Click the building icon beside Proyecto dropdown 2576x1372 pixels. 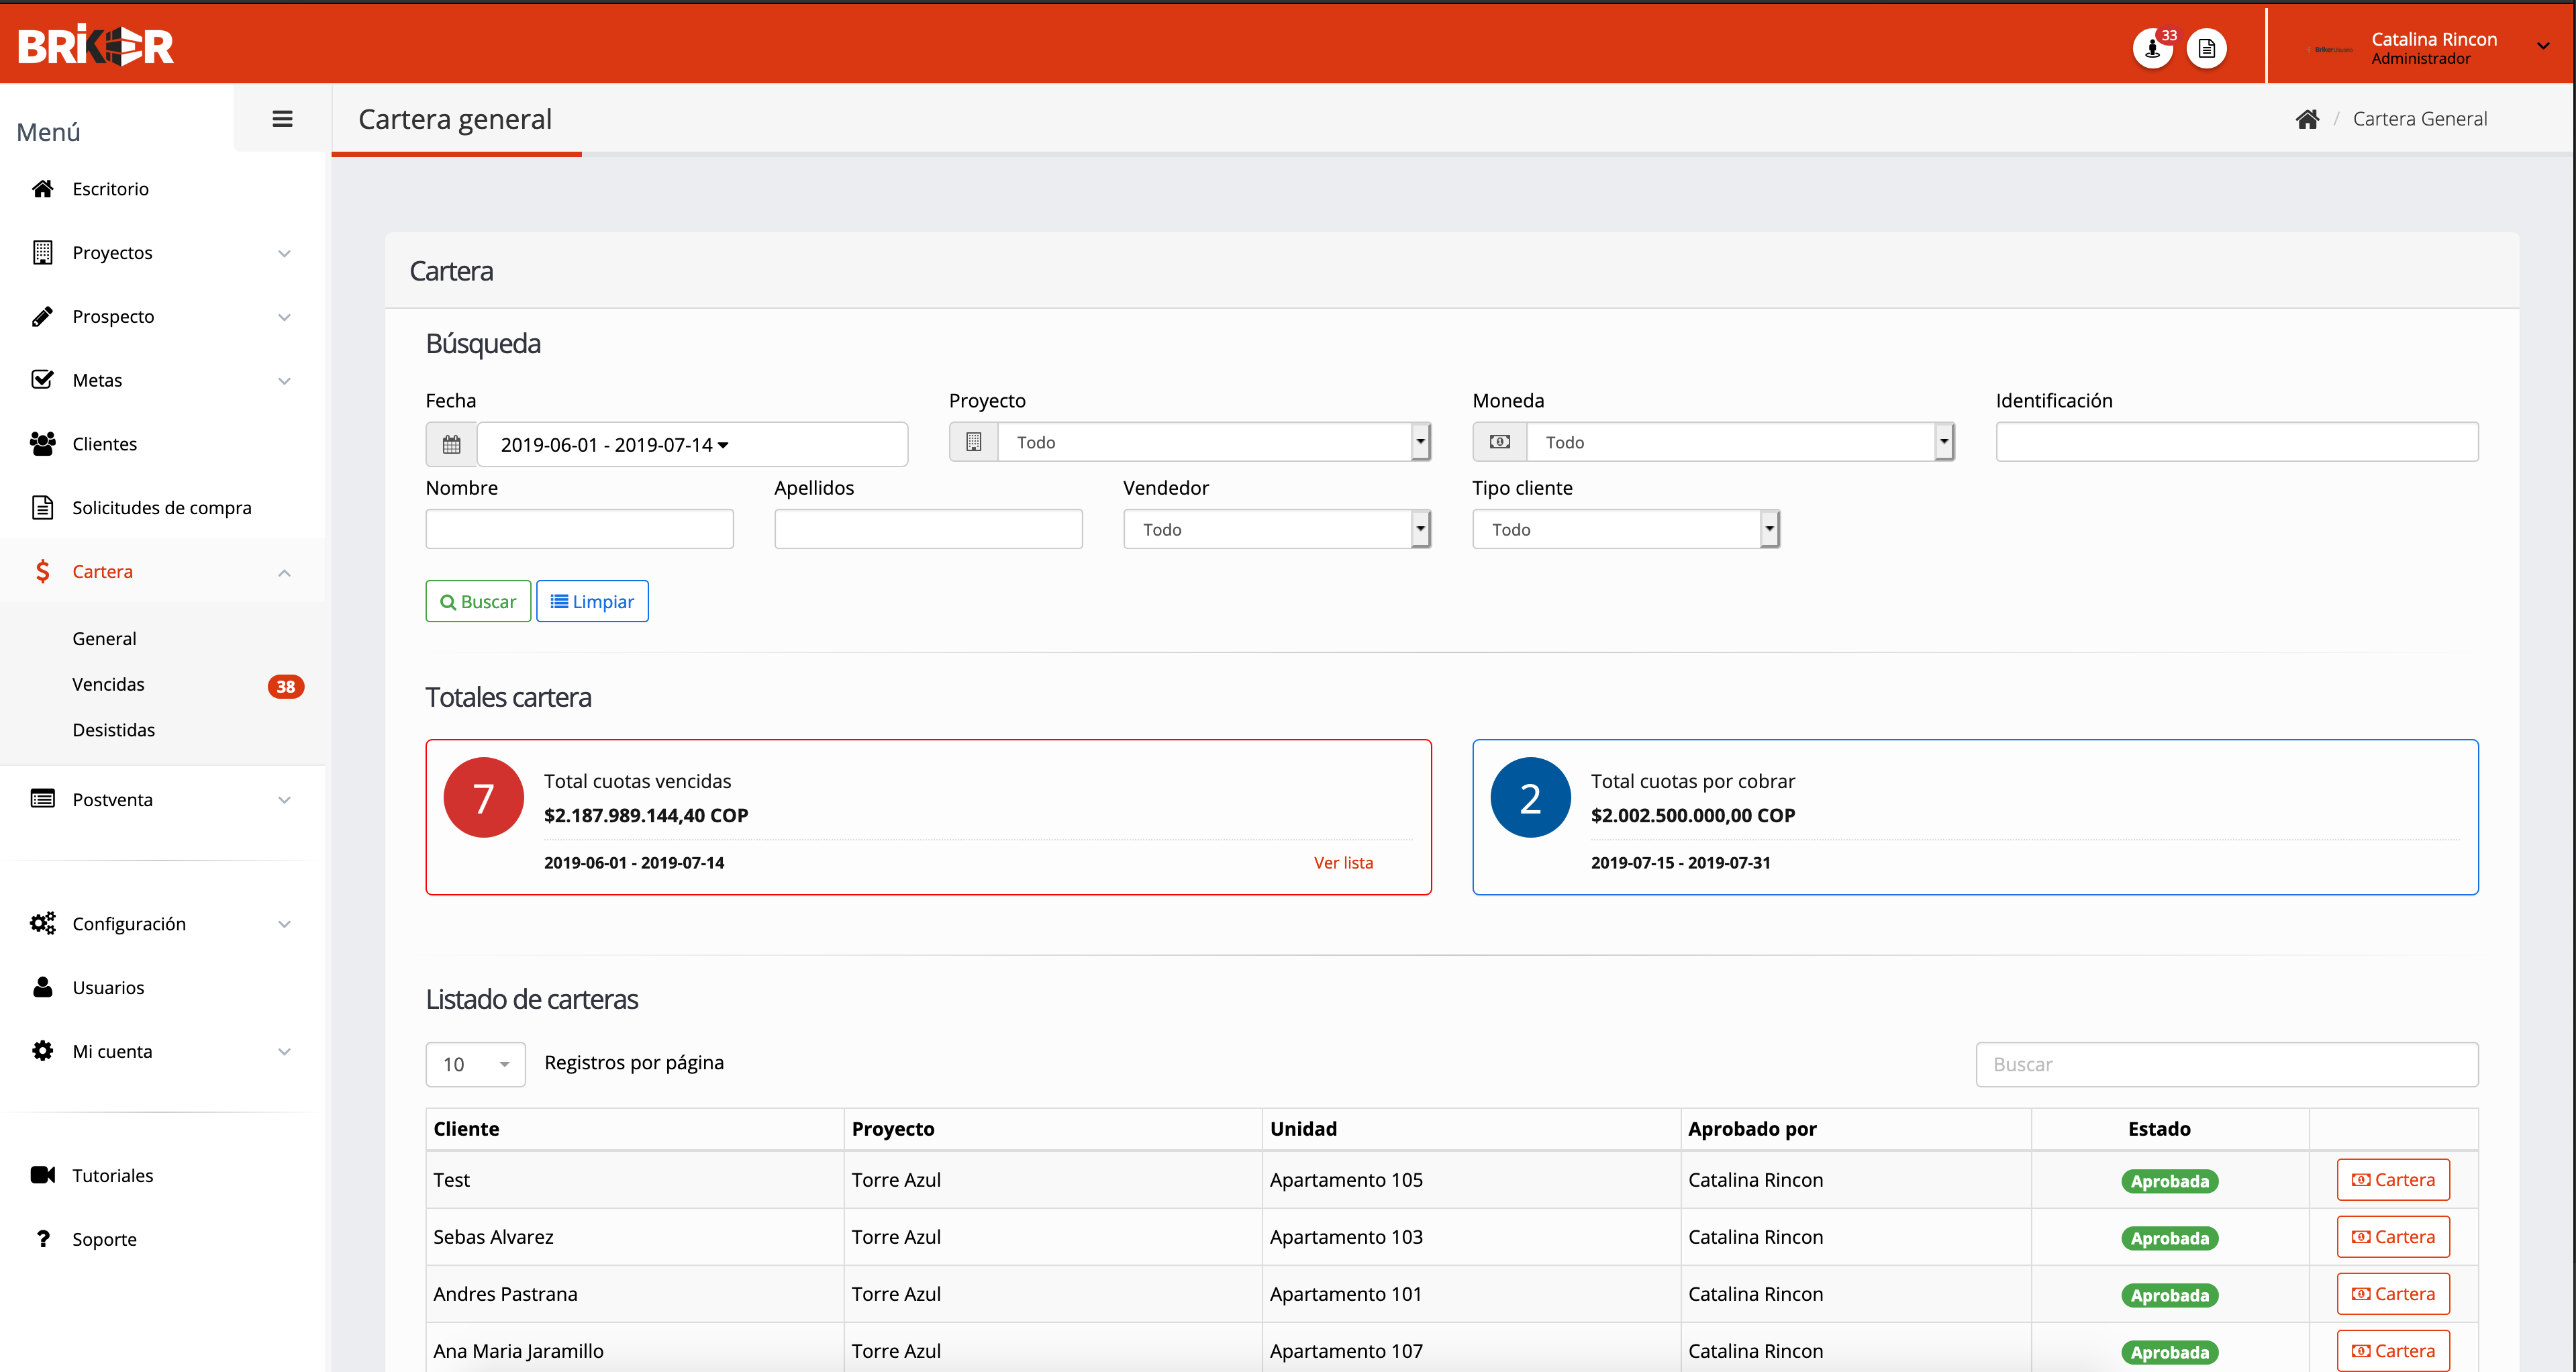click(974, 442)
